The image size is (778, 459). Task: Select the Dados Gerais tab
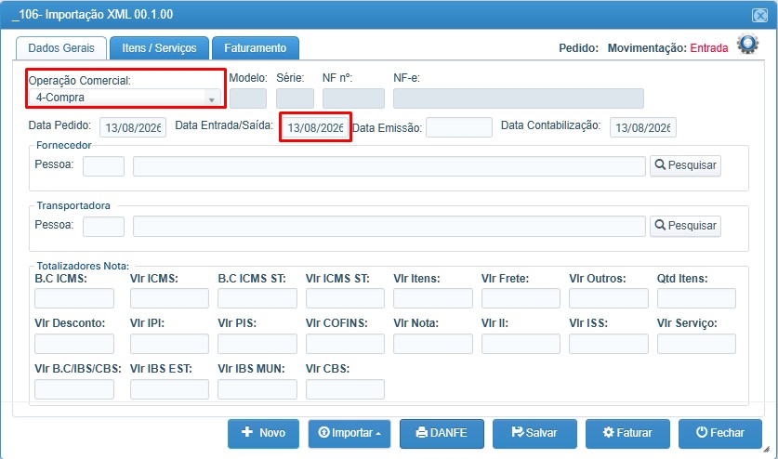[x=61, y=48]
